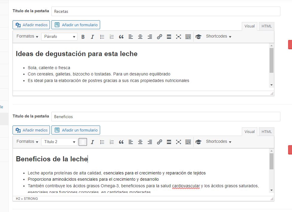The image size is (292, 212).
Task: Center align text in Beneficios editor
Action: (140, 142)
